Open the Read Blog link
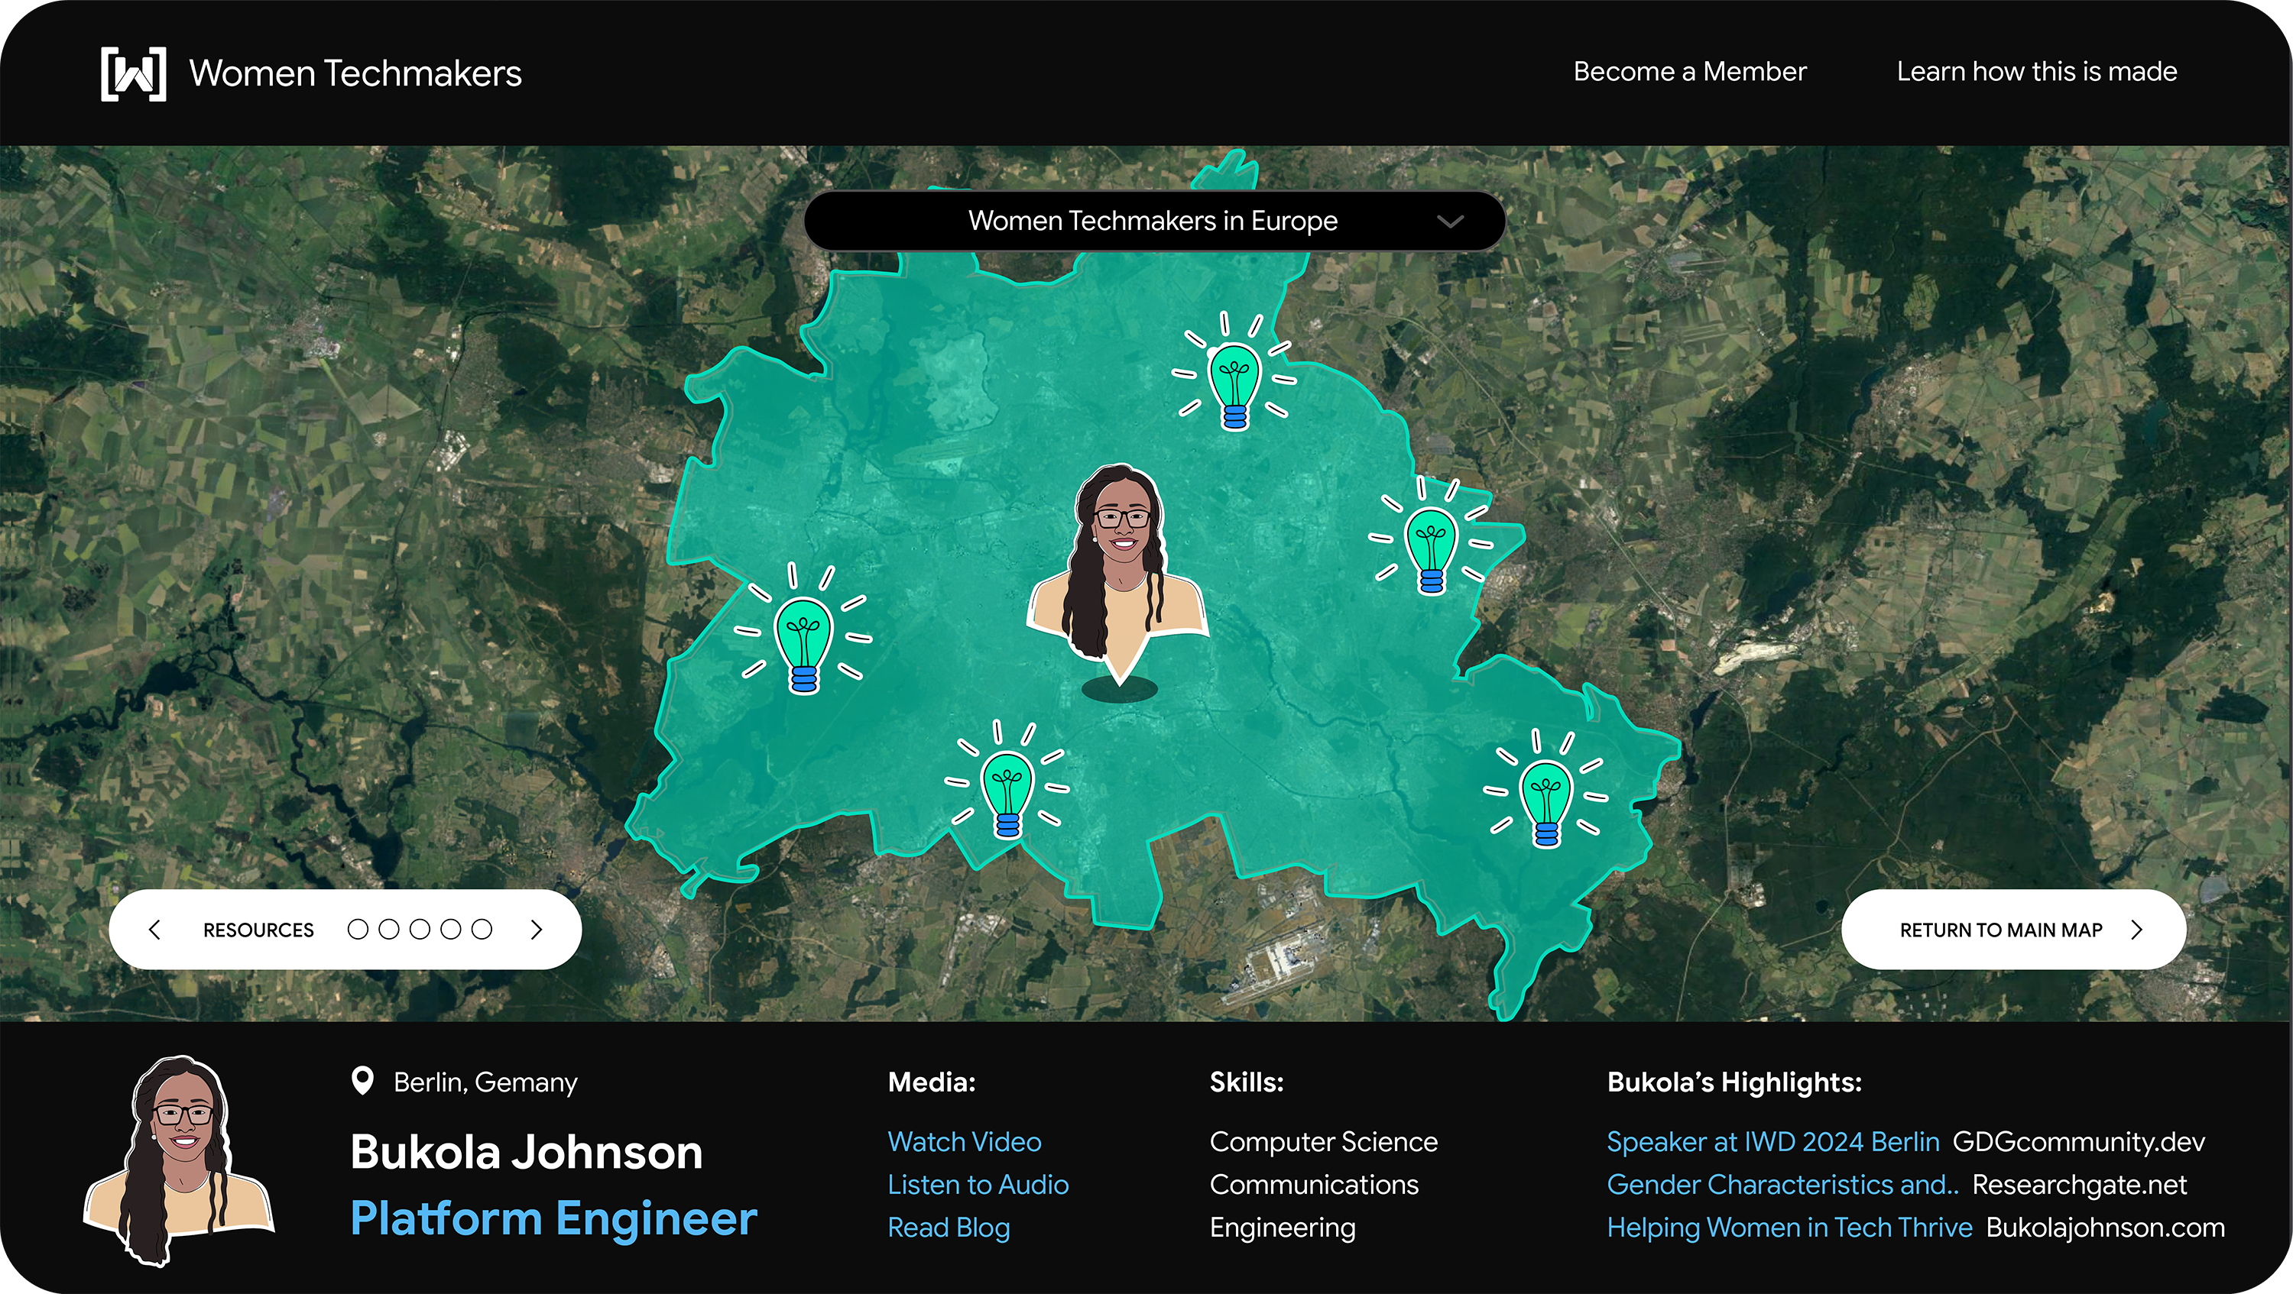Viewport: 2293px width, 1294px height. click(x=948, y=1228)
